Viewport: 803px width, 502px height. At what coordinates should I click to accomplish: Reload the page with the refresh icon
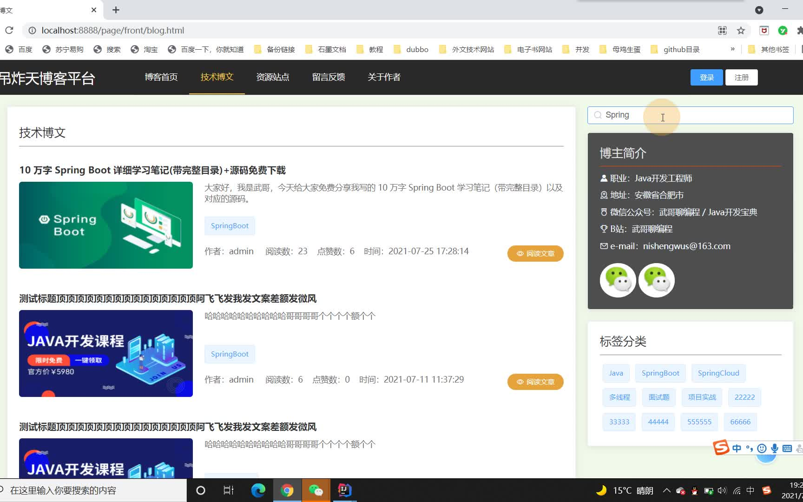click(x=9, y=30)
